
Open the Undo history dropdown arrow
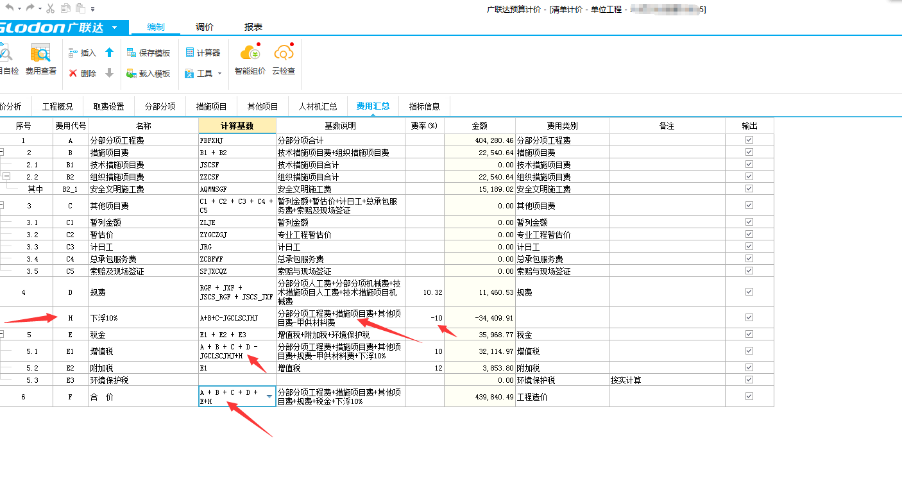(19, 8)
